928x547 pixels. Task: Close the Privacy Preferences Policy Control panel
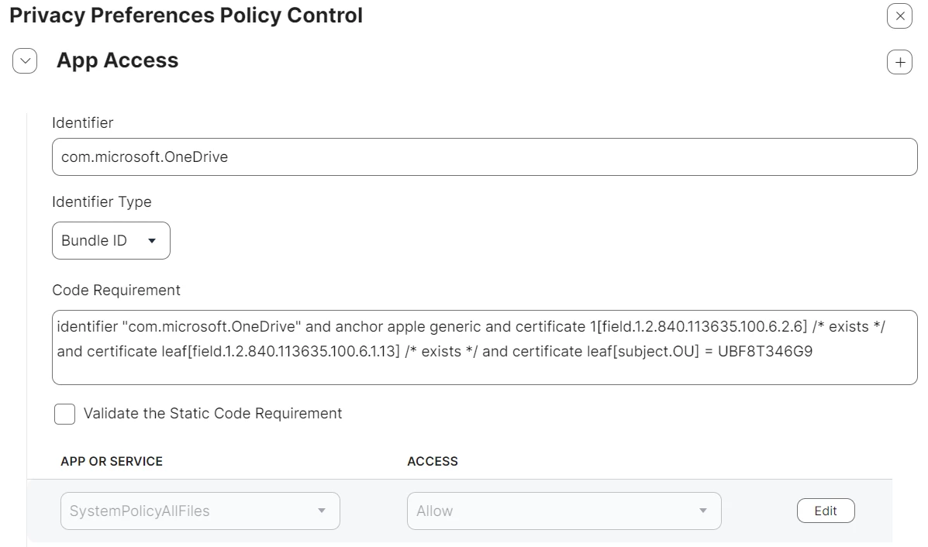point(899,16)
